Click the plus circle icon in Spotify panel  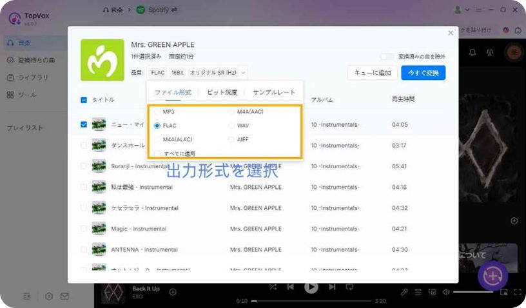pos(514,221)
